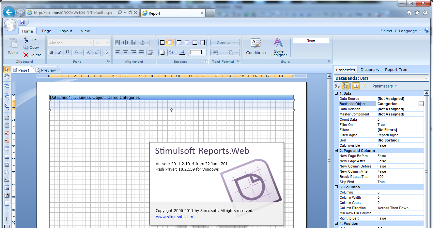Open the General text format dropdown
The width and height of the screenshot is (433, 228).
click(x=225, y=43)
